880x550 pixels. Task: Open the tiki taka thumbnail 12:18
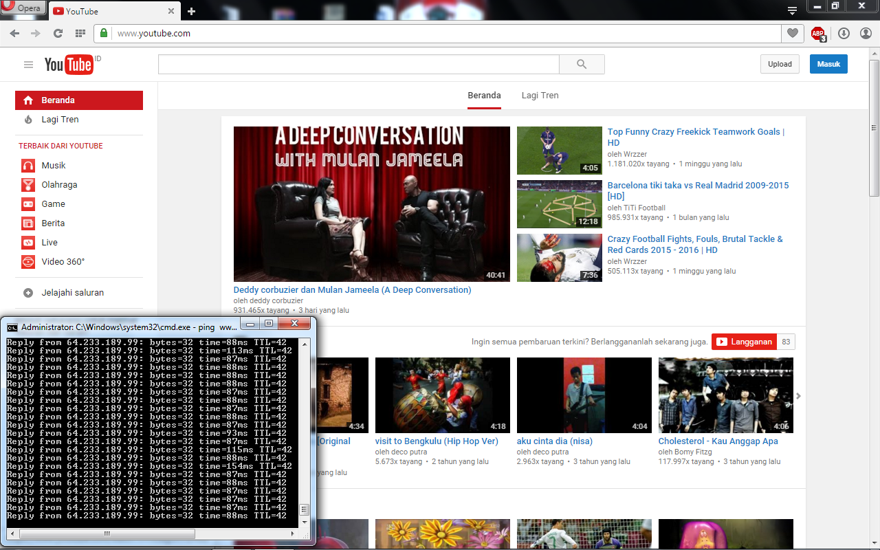(x=560, y=204)
